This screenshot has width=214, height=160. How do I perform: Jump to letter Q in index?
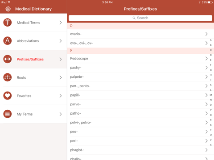(211, 115)
